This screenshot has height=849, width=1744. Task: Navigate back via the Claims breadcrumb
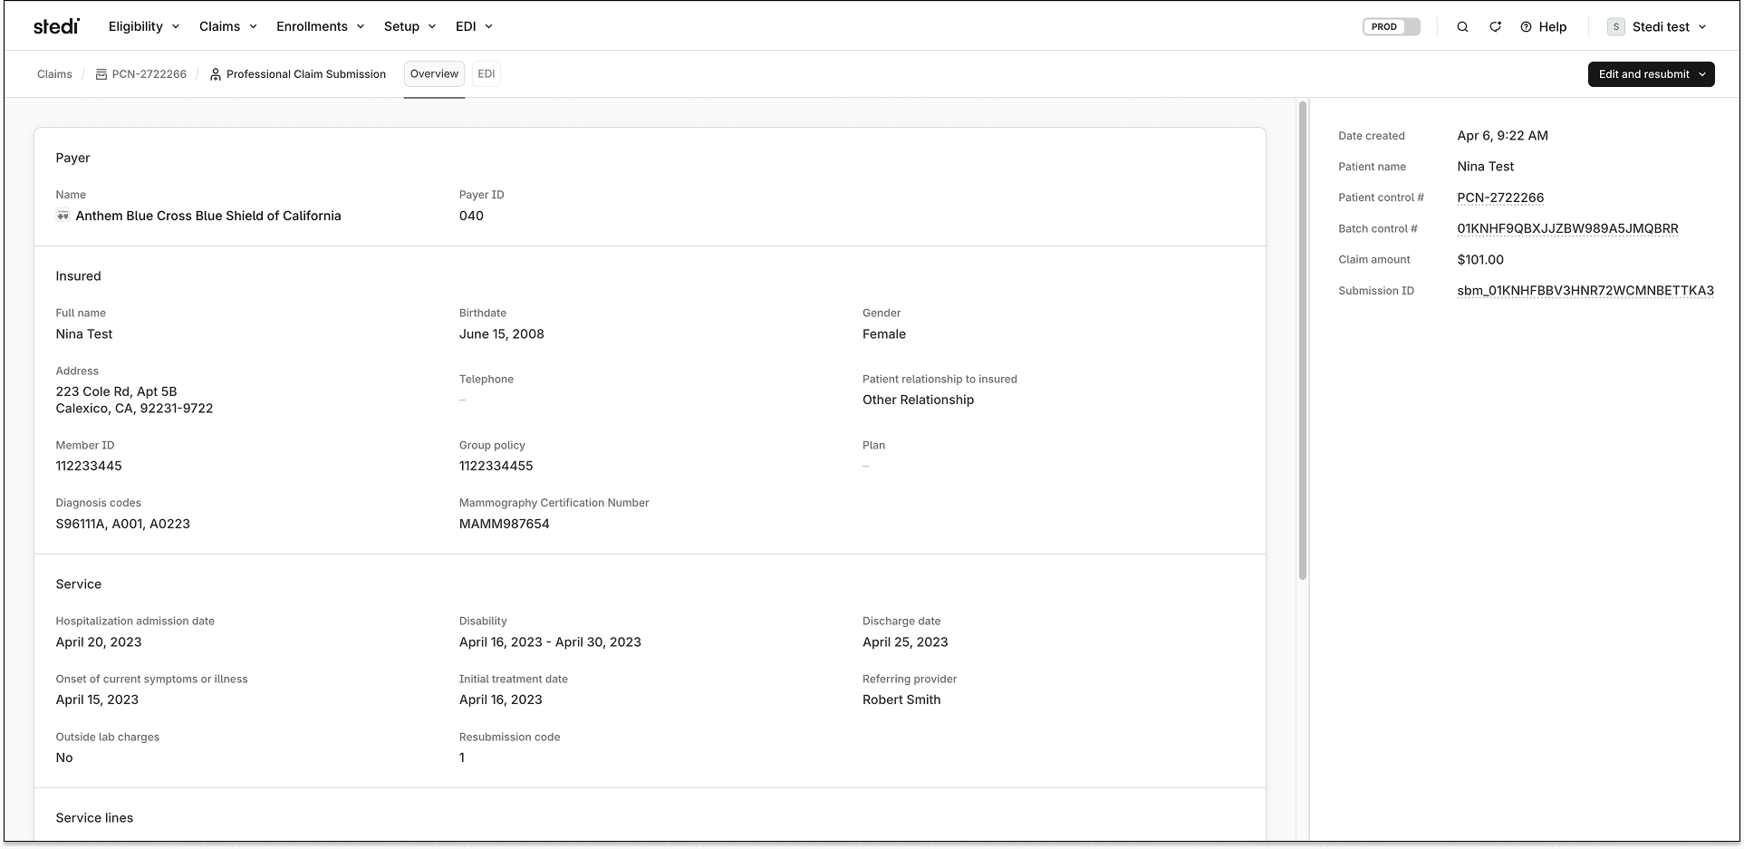pos(54,73)
